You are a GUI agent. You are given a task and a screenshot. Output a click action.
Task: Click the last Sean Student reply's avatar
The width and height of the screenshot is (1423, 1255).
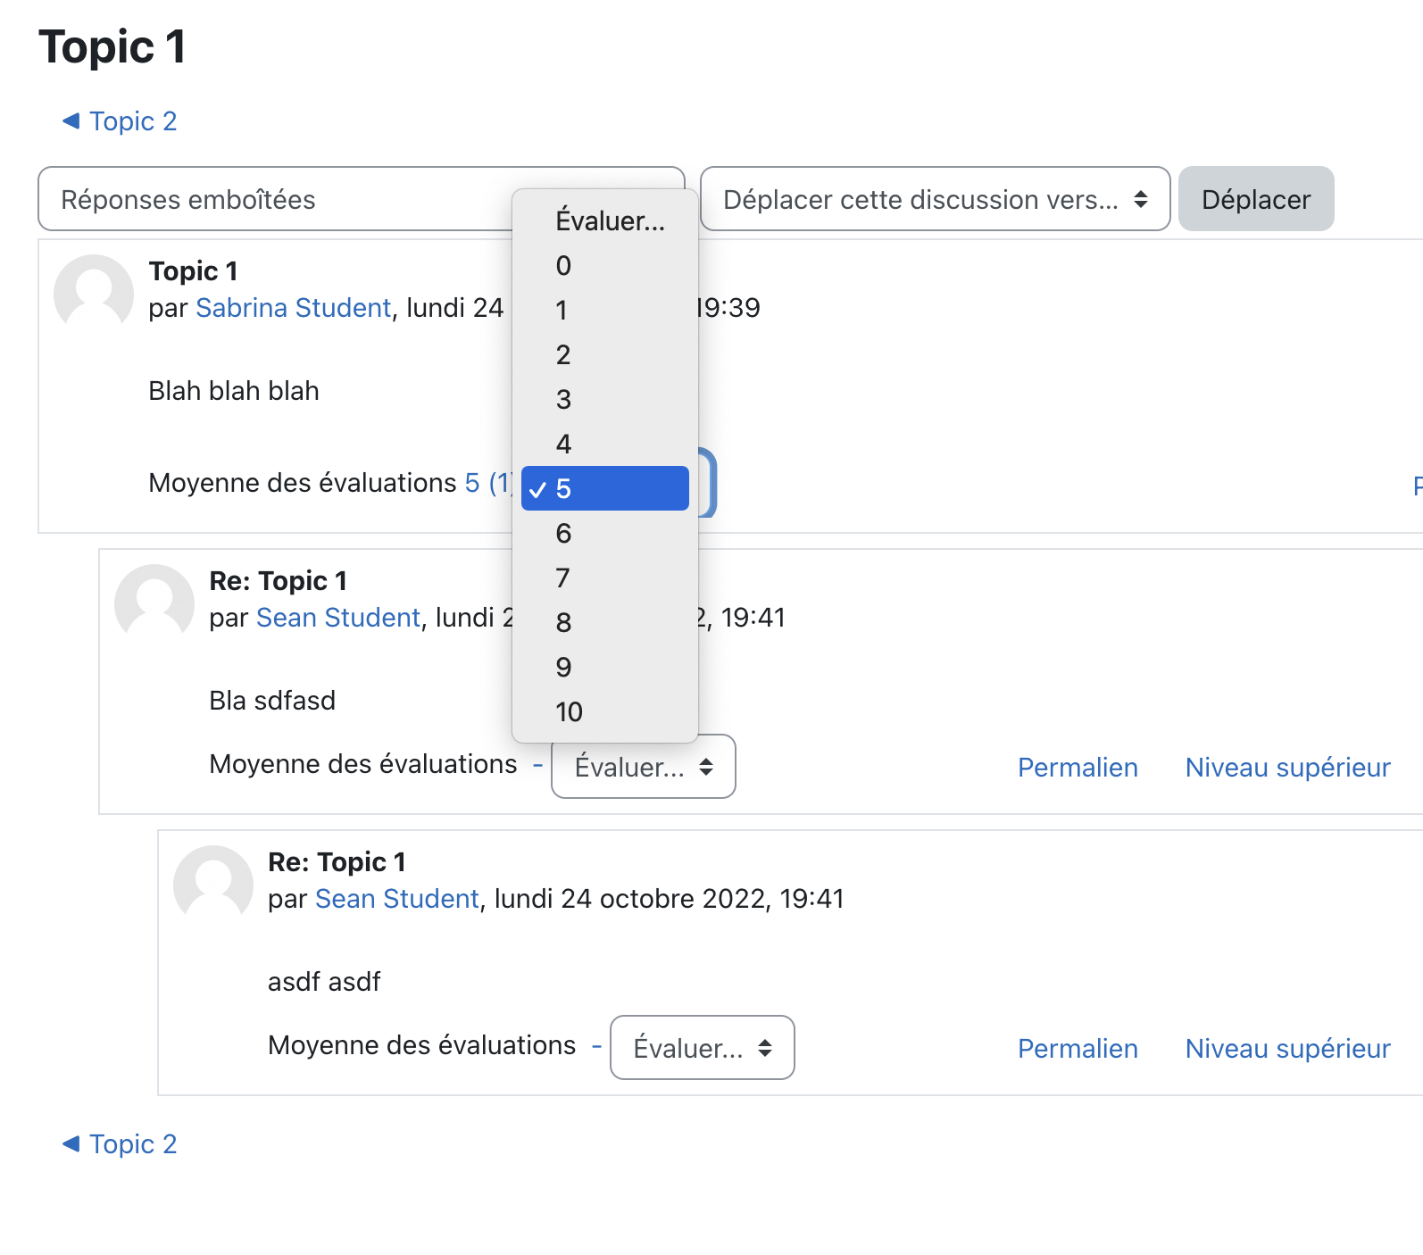pyautogui.click(x=213, y=885)
